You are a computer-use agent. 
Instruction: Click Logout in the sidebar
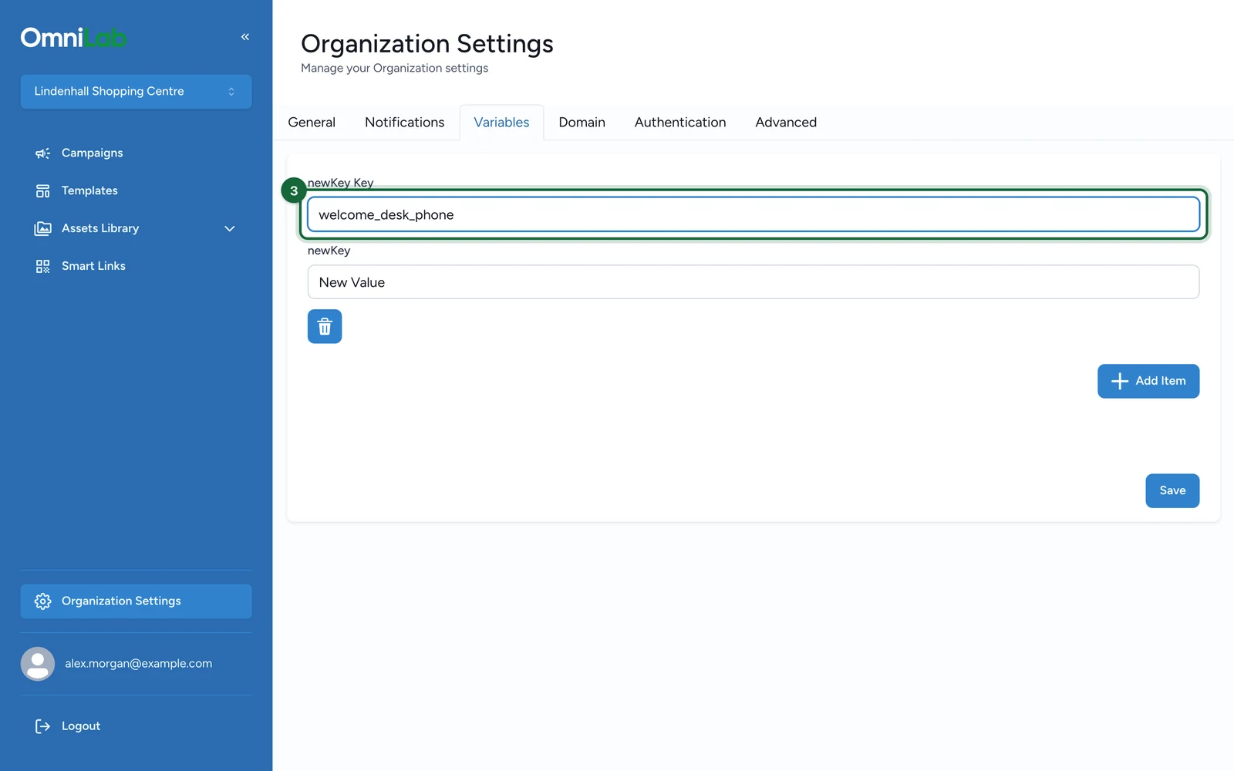[136, 726]
